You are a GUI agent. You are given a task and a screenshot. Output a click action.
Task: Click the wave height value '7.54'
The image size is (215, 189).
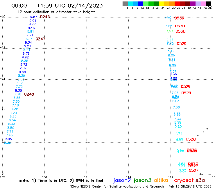tap(14, 113)
